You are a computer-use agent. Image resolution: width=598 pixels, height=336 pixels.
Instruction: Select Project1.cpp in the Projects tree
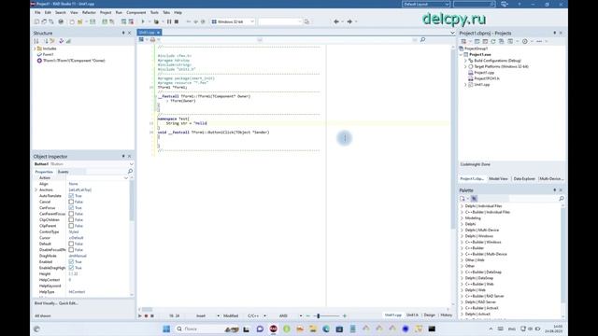[484, 73]
